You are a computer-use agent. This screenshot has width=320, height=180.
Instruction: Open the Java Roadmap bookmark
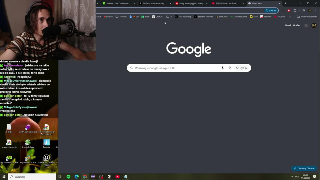point(183,17)
